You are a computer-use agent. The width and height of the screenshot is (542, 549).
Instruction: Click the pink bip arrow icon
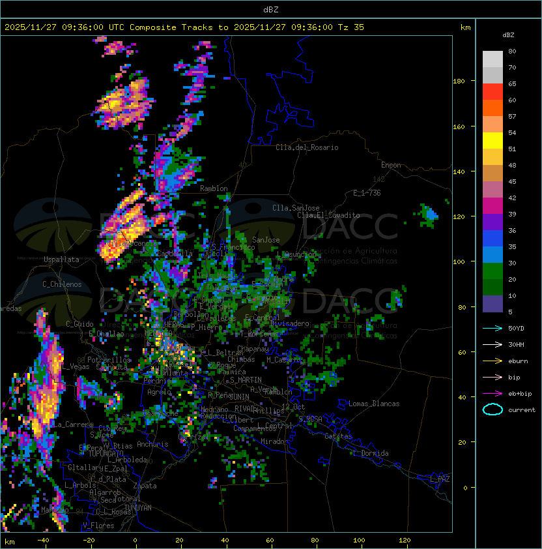tap(492, 377)
